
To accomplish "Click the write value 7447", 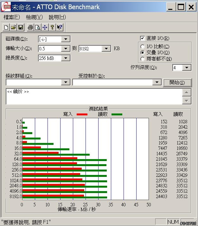I will 163,148.
